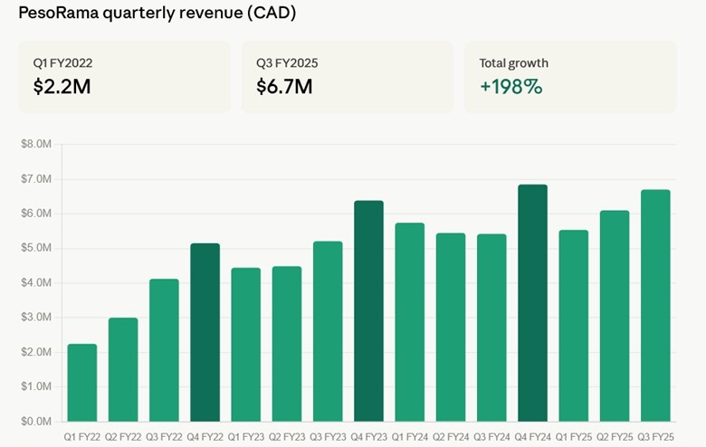Click the Q3 FY22 revenue bar
Viewport: 706px width, 447px height.
point(164,350)
